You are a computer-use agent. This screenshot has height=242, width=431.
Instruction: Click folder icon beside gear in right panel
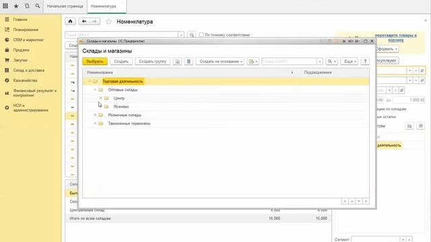tap(409, 126)
